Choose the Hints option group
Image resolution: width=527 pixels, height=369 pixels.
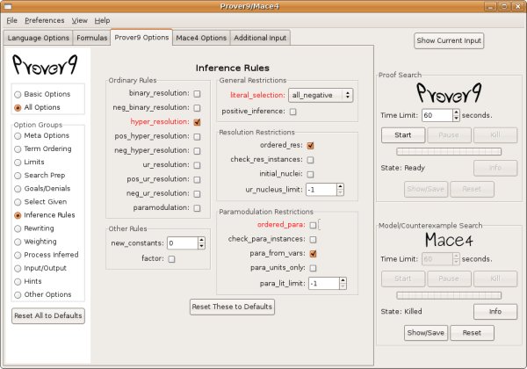pos(28,281)
